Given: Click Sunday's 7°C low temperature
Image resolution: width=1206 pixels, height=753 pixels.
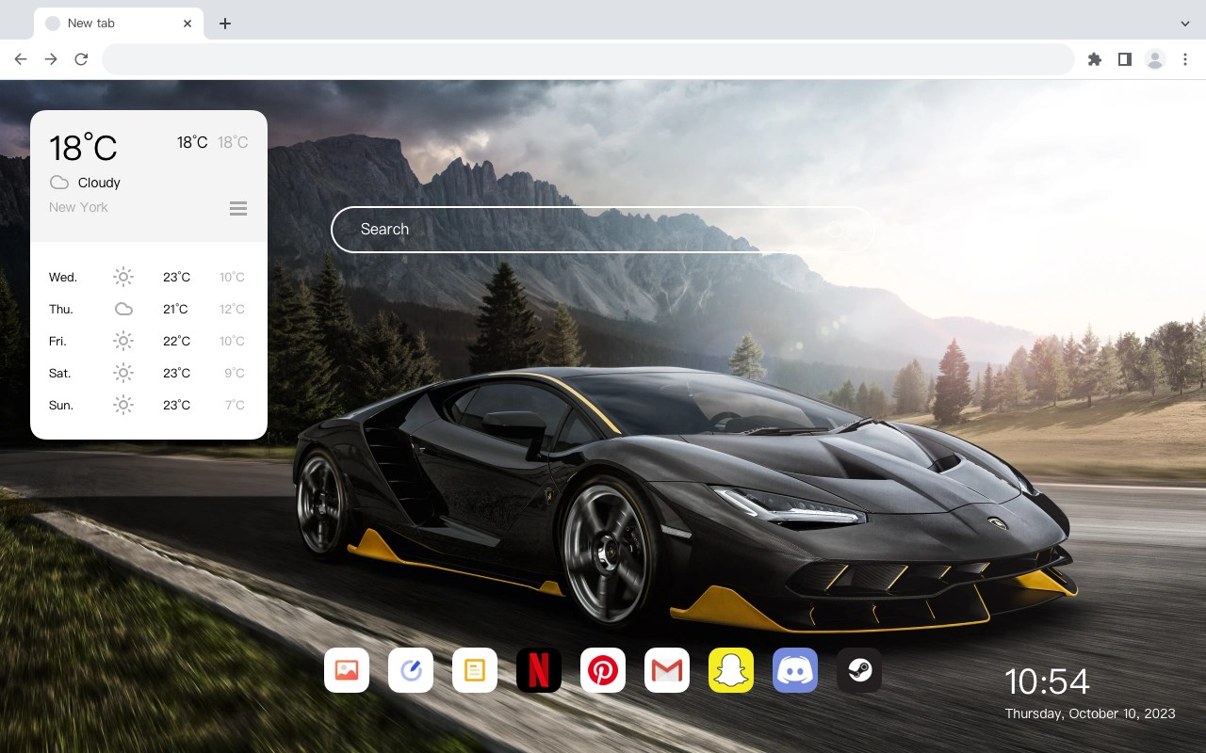Looking at the screenshot, I should click(x=235, y=405).
